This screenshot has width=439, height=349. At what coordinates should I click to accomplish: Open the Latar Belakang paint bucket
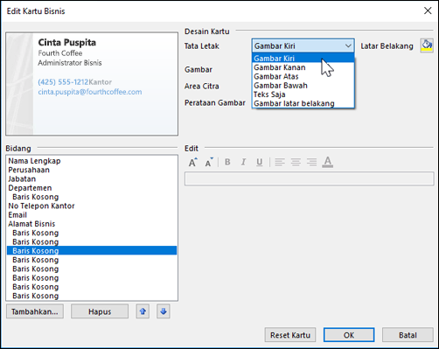pos(427,45)
